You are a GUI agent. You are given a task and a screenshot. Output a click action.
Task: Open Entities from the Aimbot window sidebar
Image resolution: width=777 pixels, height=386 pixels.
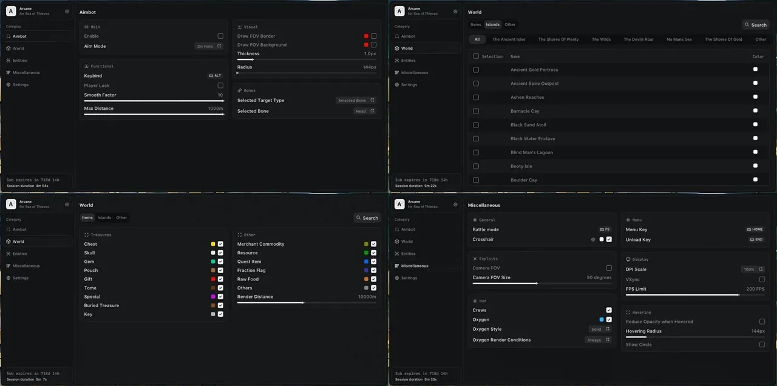pyautogui.click(x=19, y=61)
